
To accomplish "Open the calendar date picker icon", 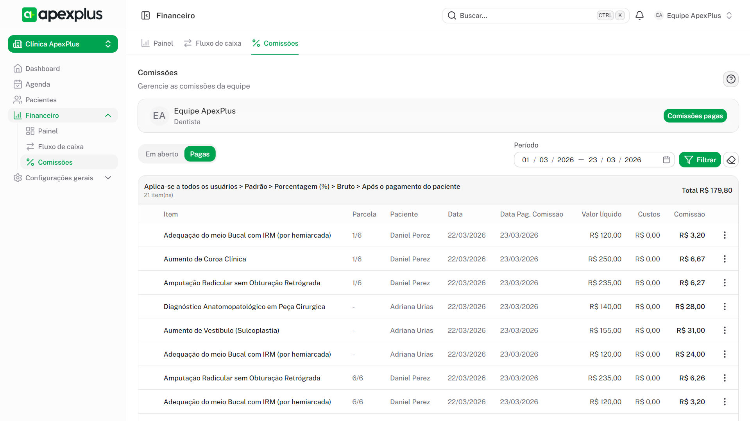I will [666, 160].
